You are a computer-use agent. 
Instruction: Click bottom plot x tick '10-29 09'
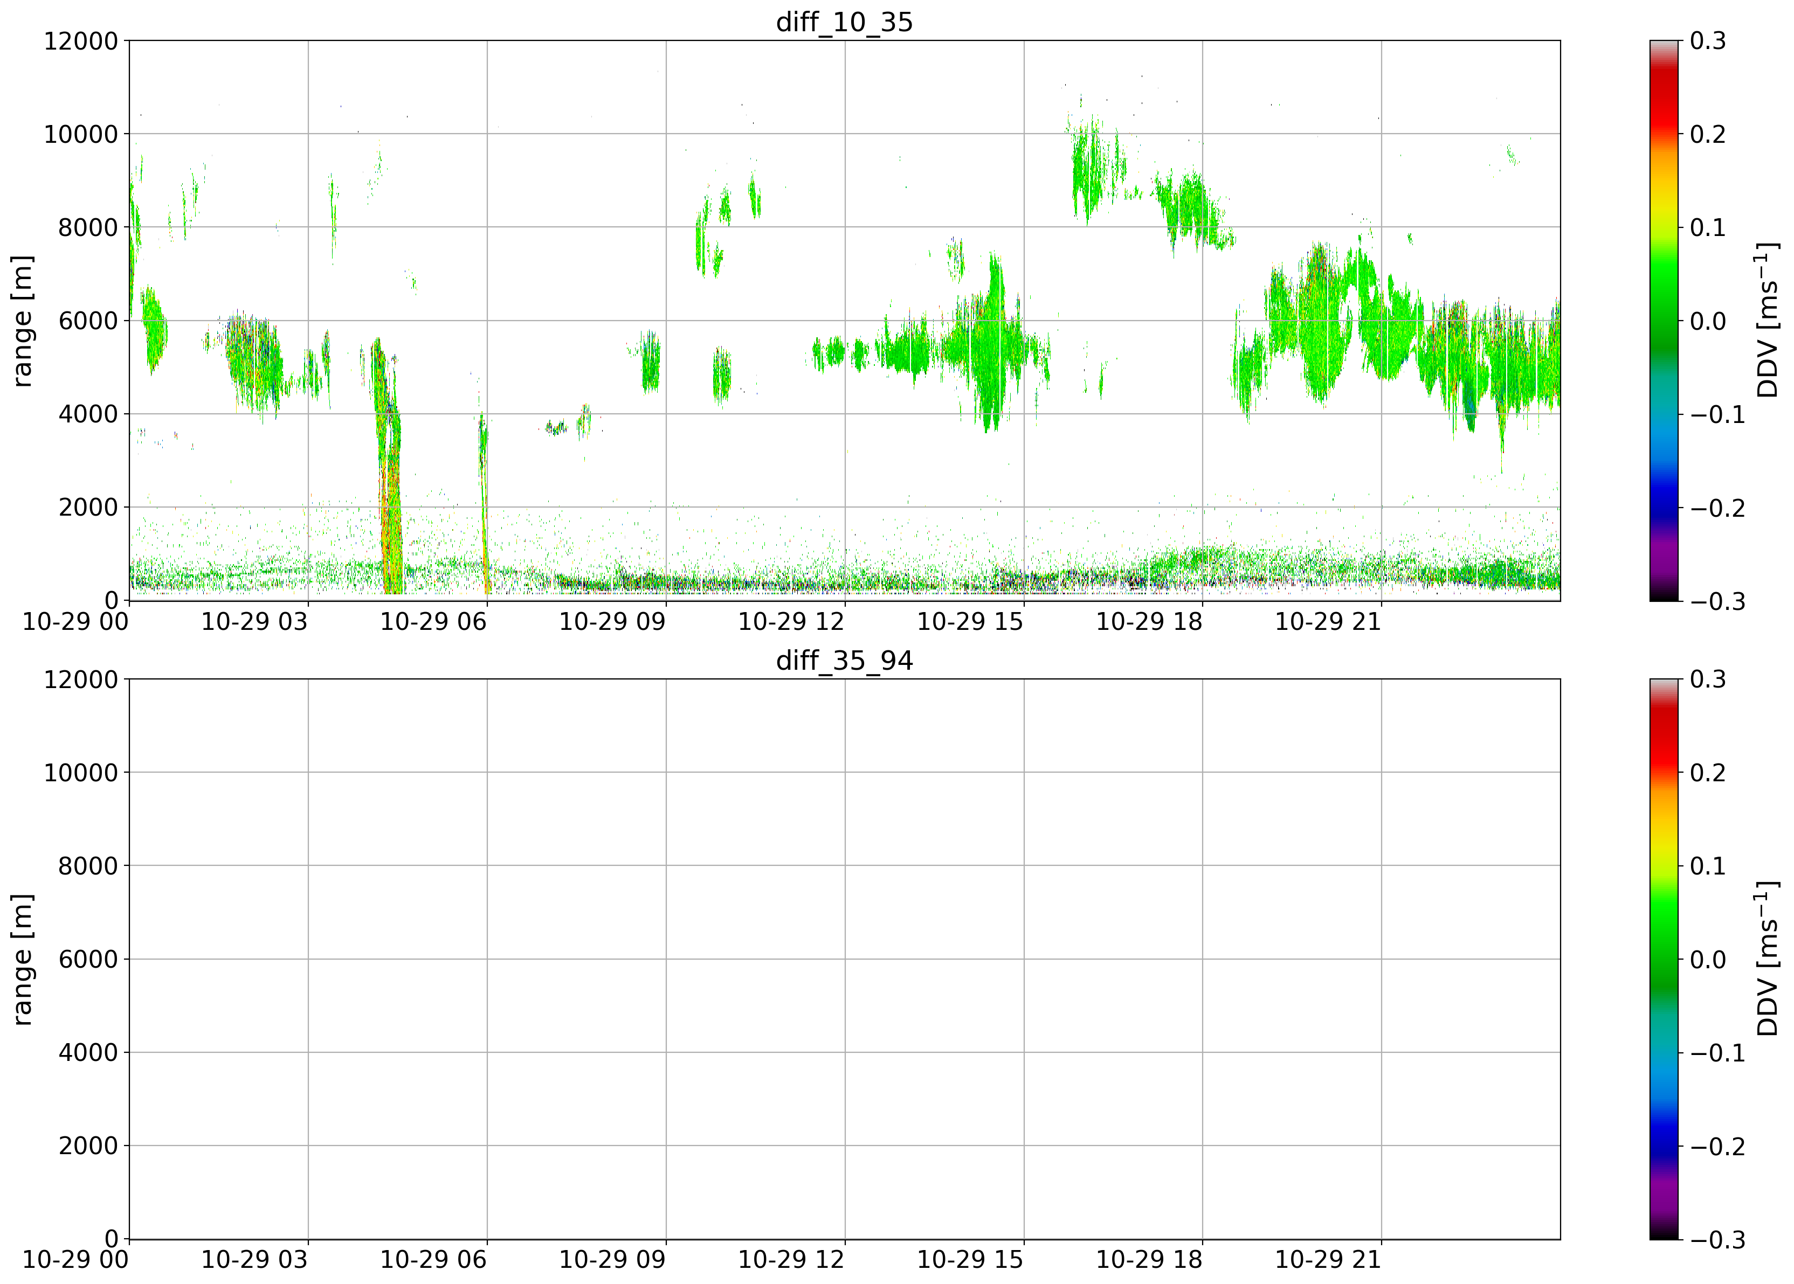click(612, 1260)
